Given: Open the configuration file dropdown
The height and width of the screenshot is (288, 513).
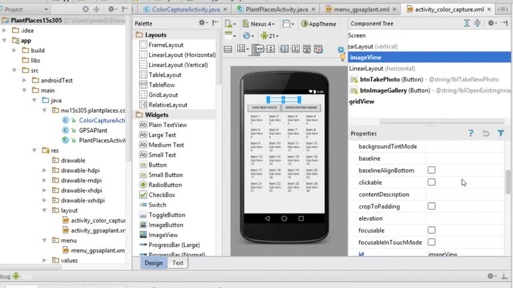Looking at the screenshot, I should [231, 24].
